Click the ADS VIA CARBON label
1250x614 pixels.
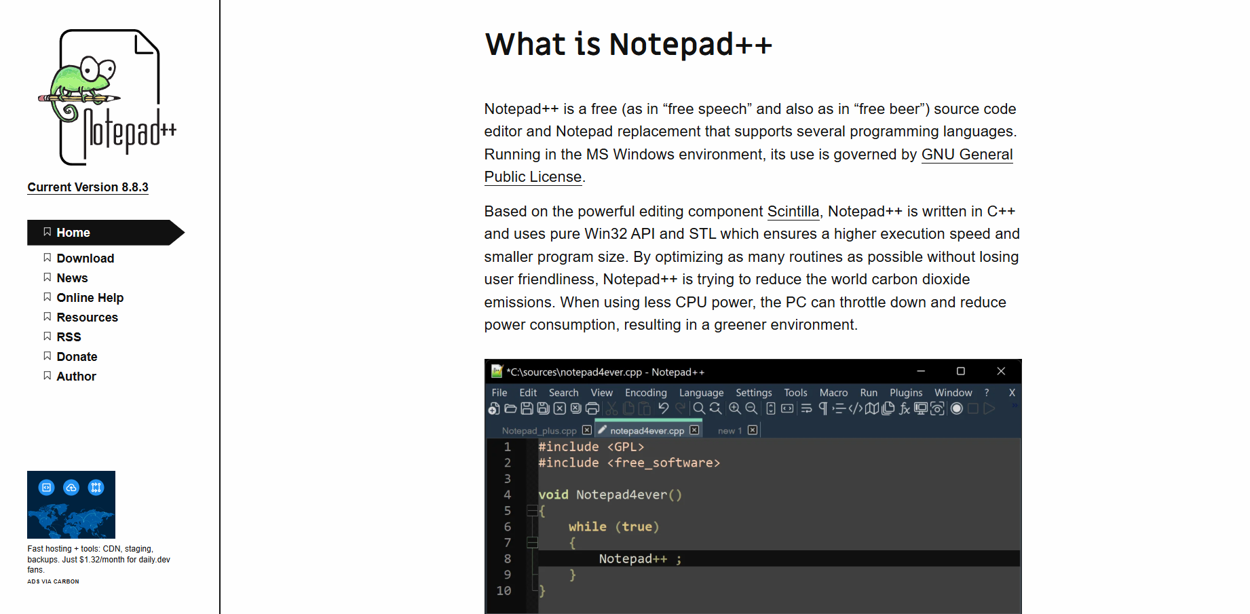click(53, 581)
